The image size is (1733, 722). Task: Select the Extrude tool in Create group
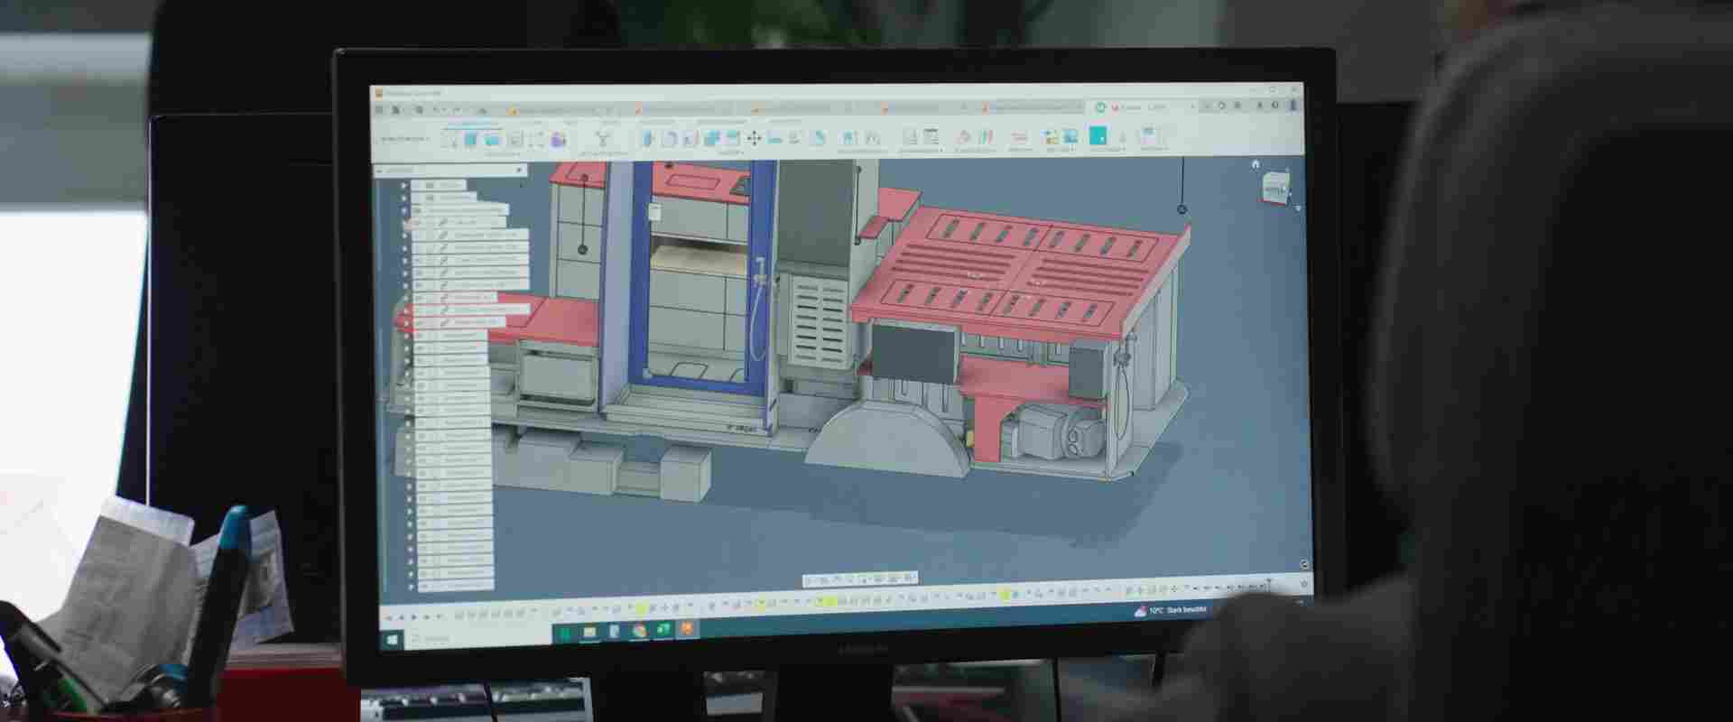tap(470, 139)
